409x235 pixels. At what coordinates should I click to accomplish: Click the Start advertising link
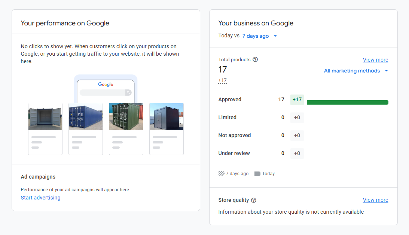pos(40,198)
